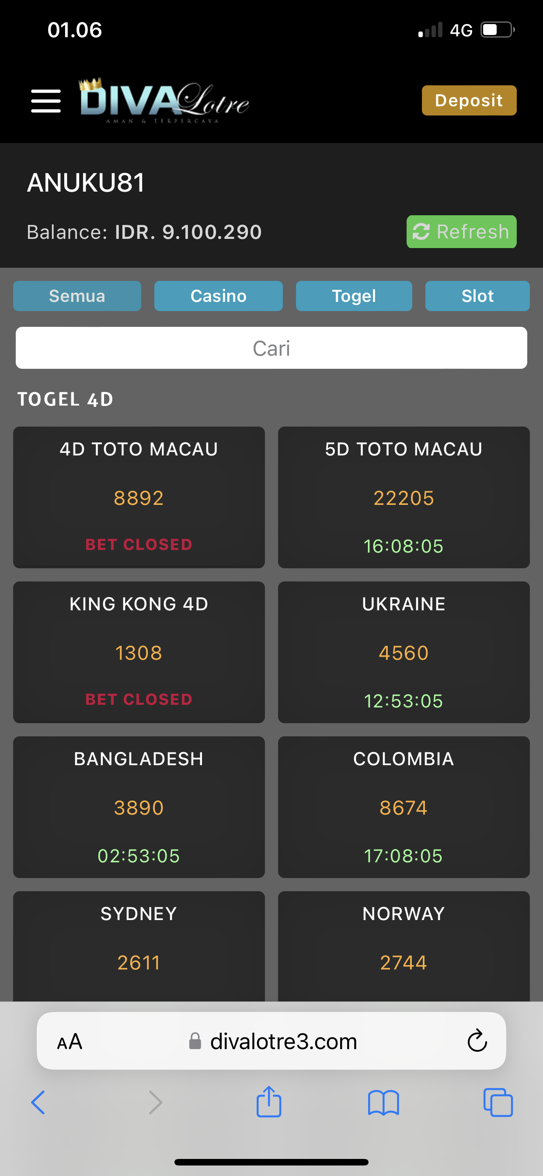Reload the page in Safari
The height and width of the screenshot is (1176, 543).
click(x=477, y=1041)
